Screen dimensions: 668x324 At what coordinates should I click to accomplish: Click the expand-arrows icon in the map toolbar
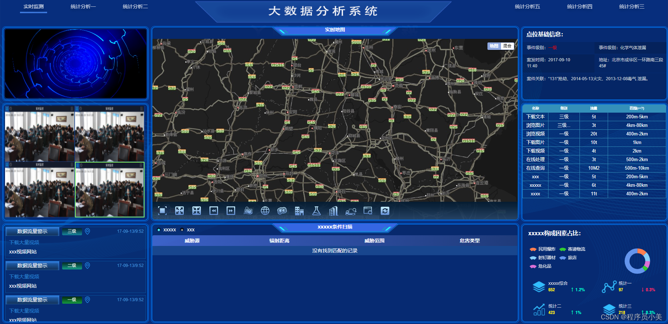pos(179,211)
